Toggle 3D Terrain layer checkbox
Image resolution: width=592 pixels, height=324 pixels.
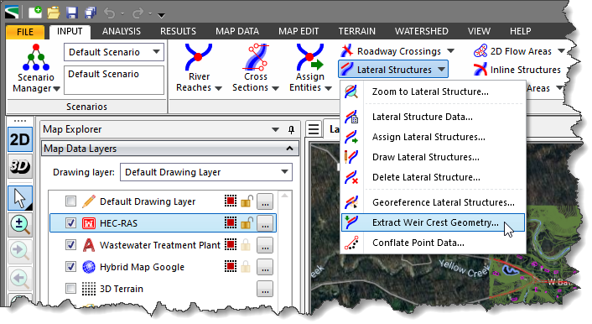[70, 289]
